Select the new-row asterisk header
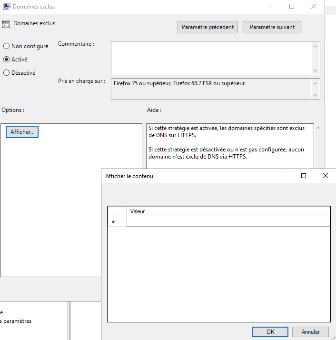The image size is (336, 340). (117, 221)
